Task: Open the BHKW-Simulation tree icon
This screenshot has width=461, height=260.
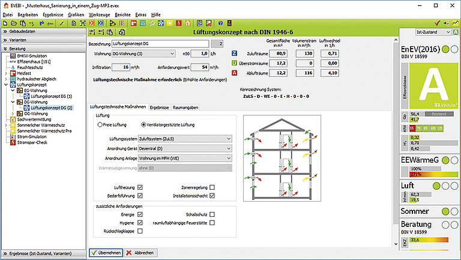Action: pyautogui.click(x=14, y=55)
